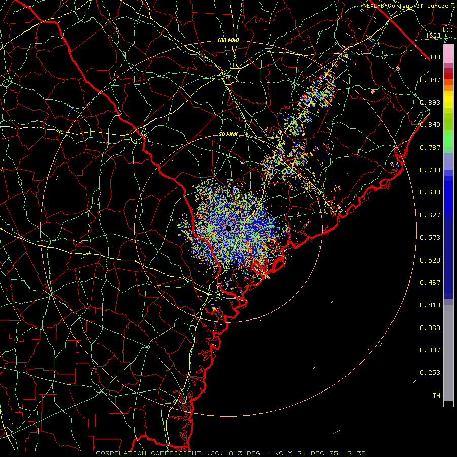Click the 0.360 scale value
The width and height of the screenshot is (457, 457).
pos(430,328)
